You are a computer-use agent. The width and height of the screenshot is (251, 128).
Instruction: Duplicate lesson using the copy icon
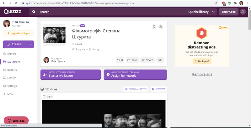154,27
